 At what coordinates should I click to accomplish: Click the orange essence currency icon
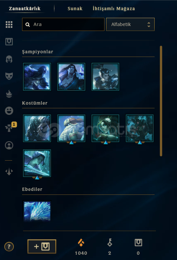click(x=81, y=243)
